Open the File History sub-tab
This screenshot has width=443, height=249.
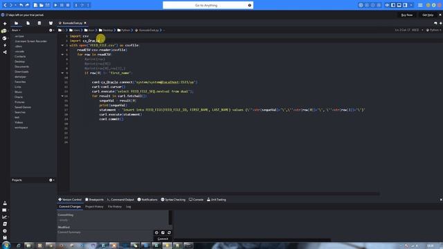tap(115, 207)
